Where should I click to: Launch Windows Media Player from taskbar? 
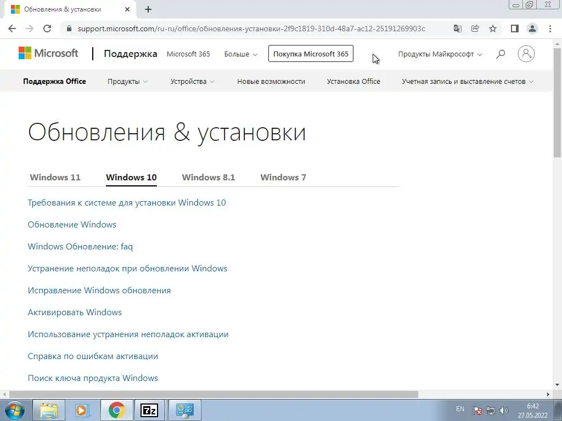[x=82, y=410]
